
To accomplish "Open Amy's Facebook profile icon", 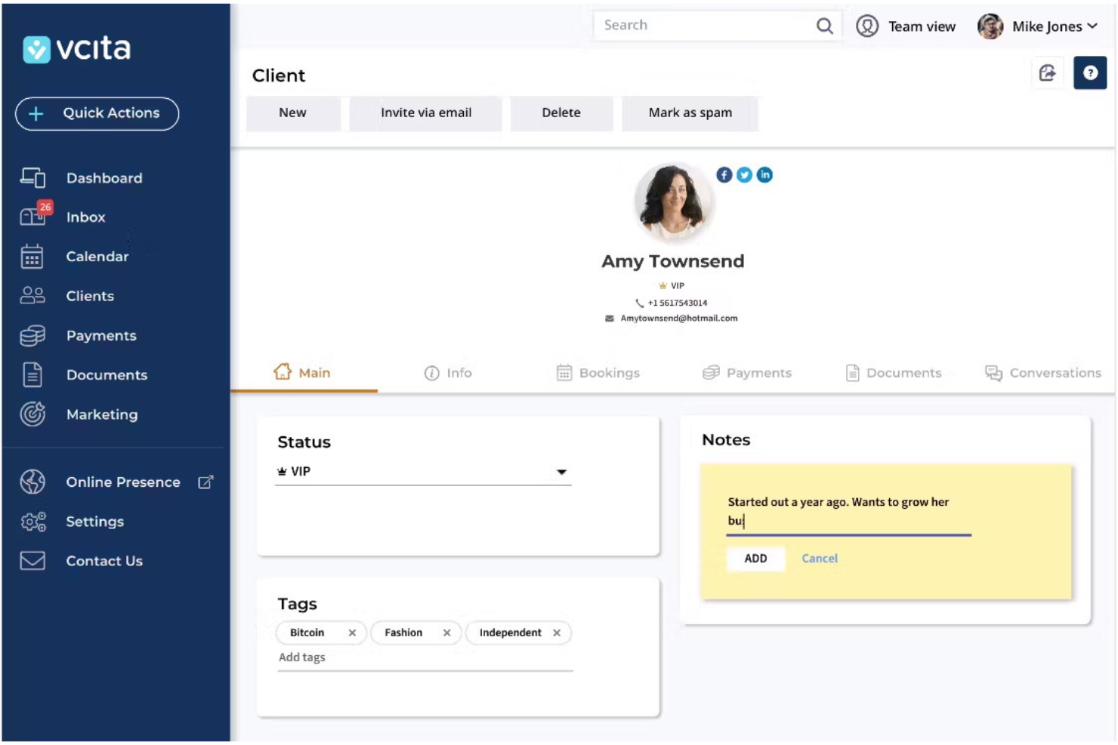I will tap(724, 174).
